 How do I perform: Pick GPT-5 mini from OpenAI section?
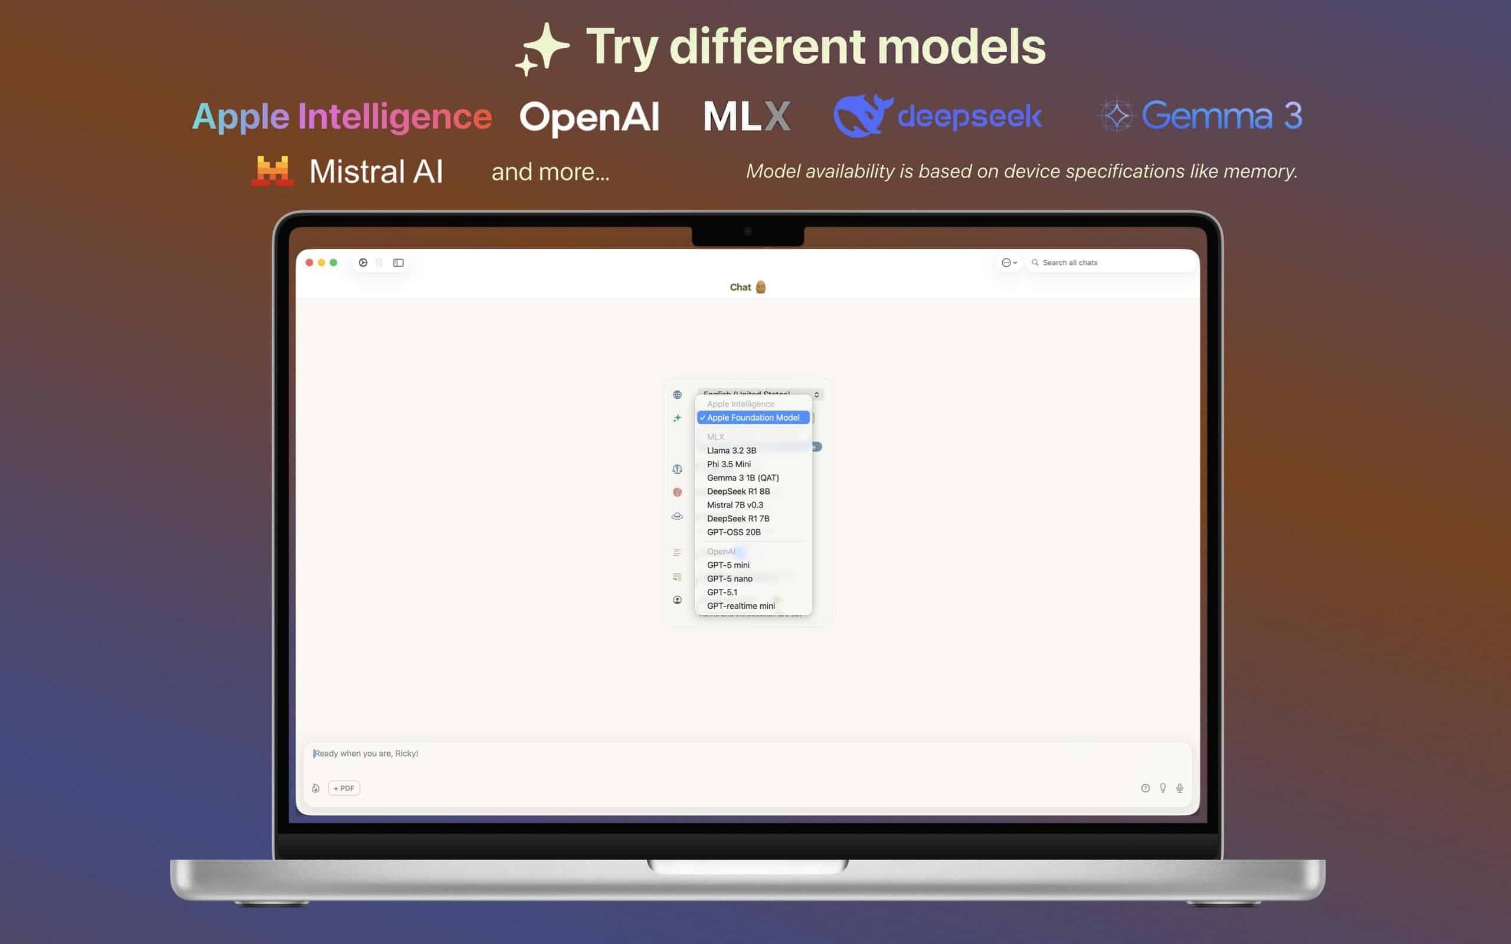click(x=728, y=565)
